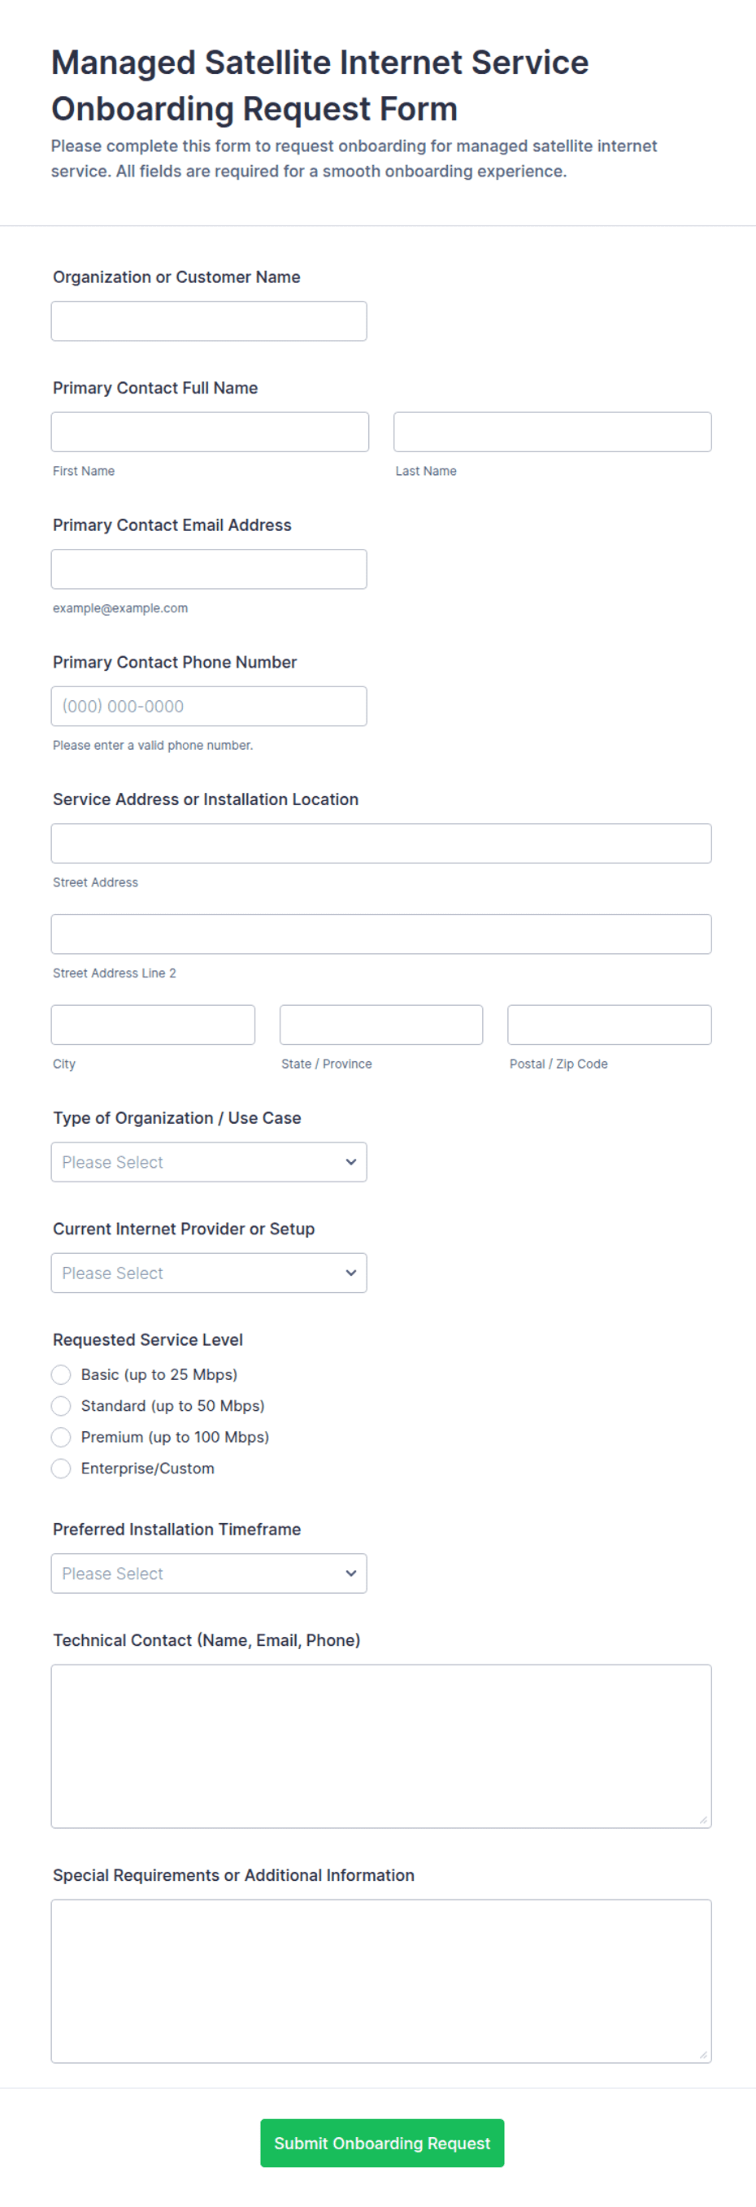Screen dimensions: 756x2207
Task: Click the State / Province field
Action: point(381,1025)
